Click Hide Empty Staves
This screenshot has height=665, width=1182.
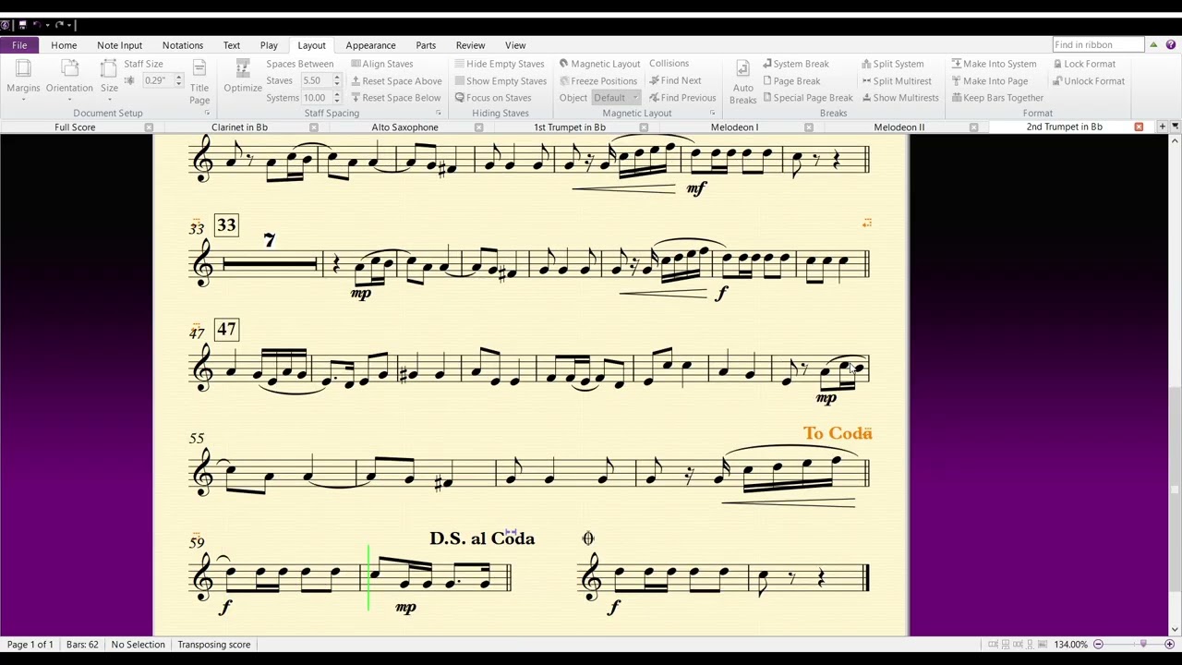coord(499,64)
